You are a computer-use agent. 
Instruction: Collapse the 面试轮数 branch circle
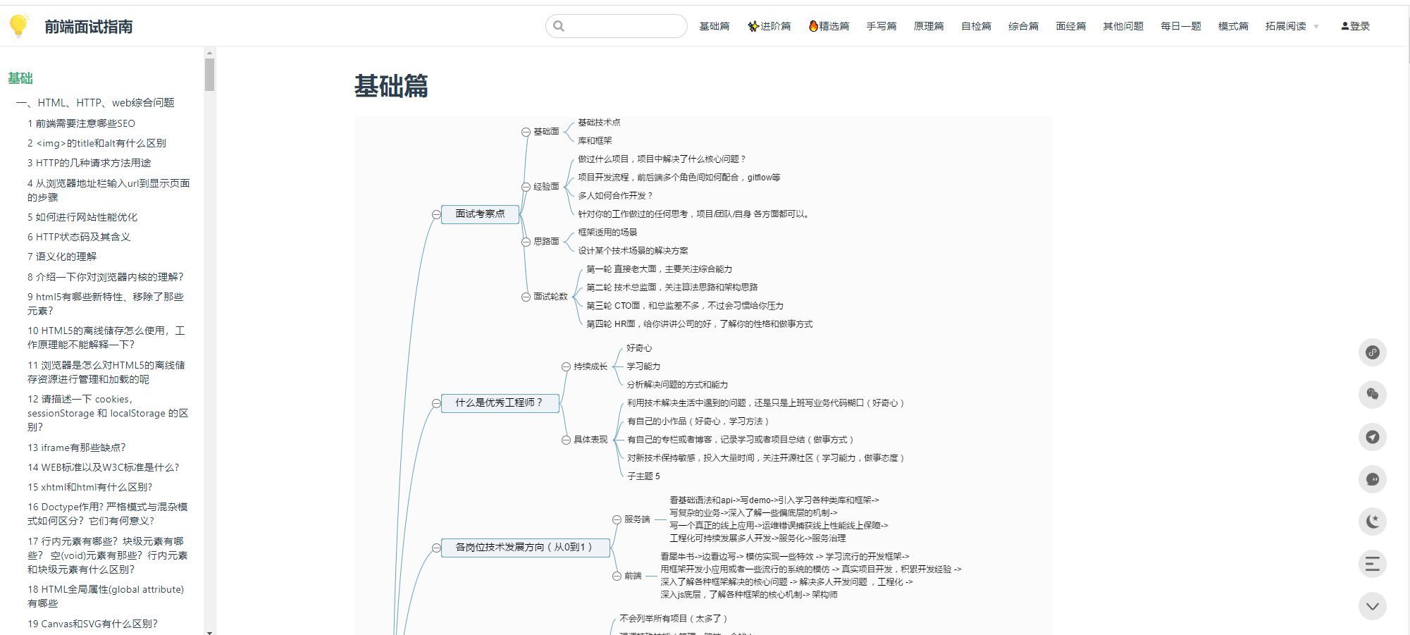[x=526, y=297]
